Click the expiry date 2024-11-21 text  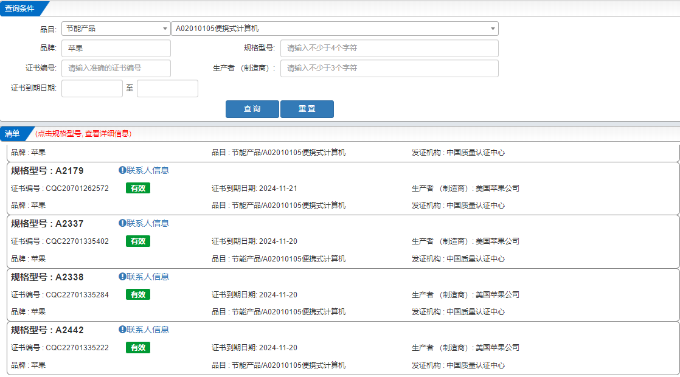tap(278, 188)
